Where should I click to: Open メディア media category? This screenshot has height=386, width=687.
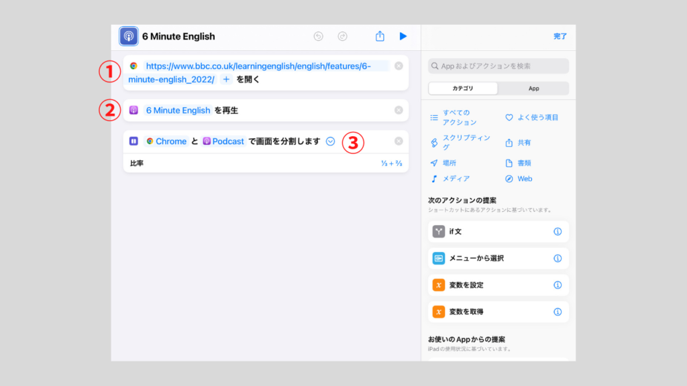tap(450, 178)
